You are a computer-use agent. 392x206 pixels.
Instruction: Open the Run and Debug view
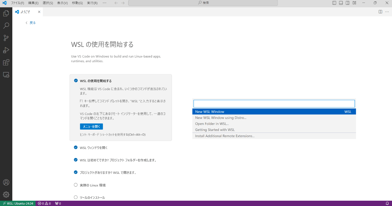pyautogui.click(x=6, y=50)
